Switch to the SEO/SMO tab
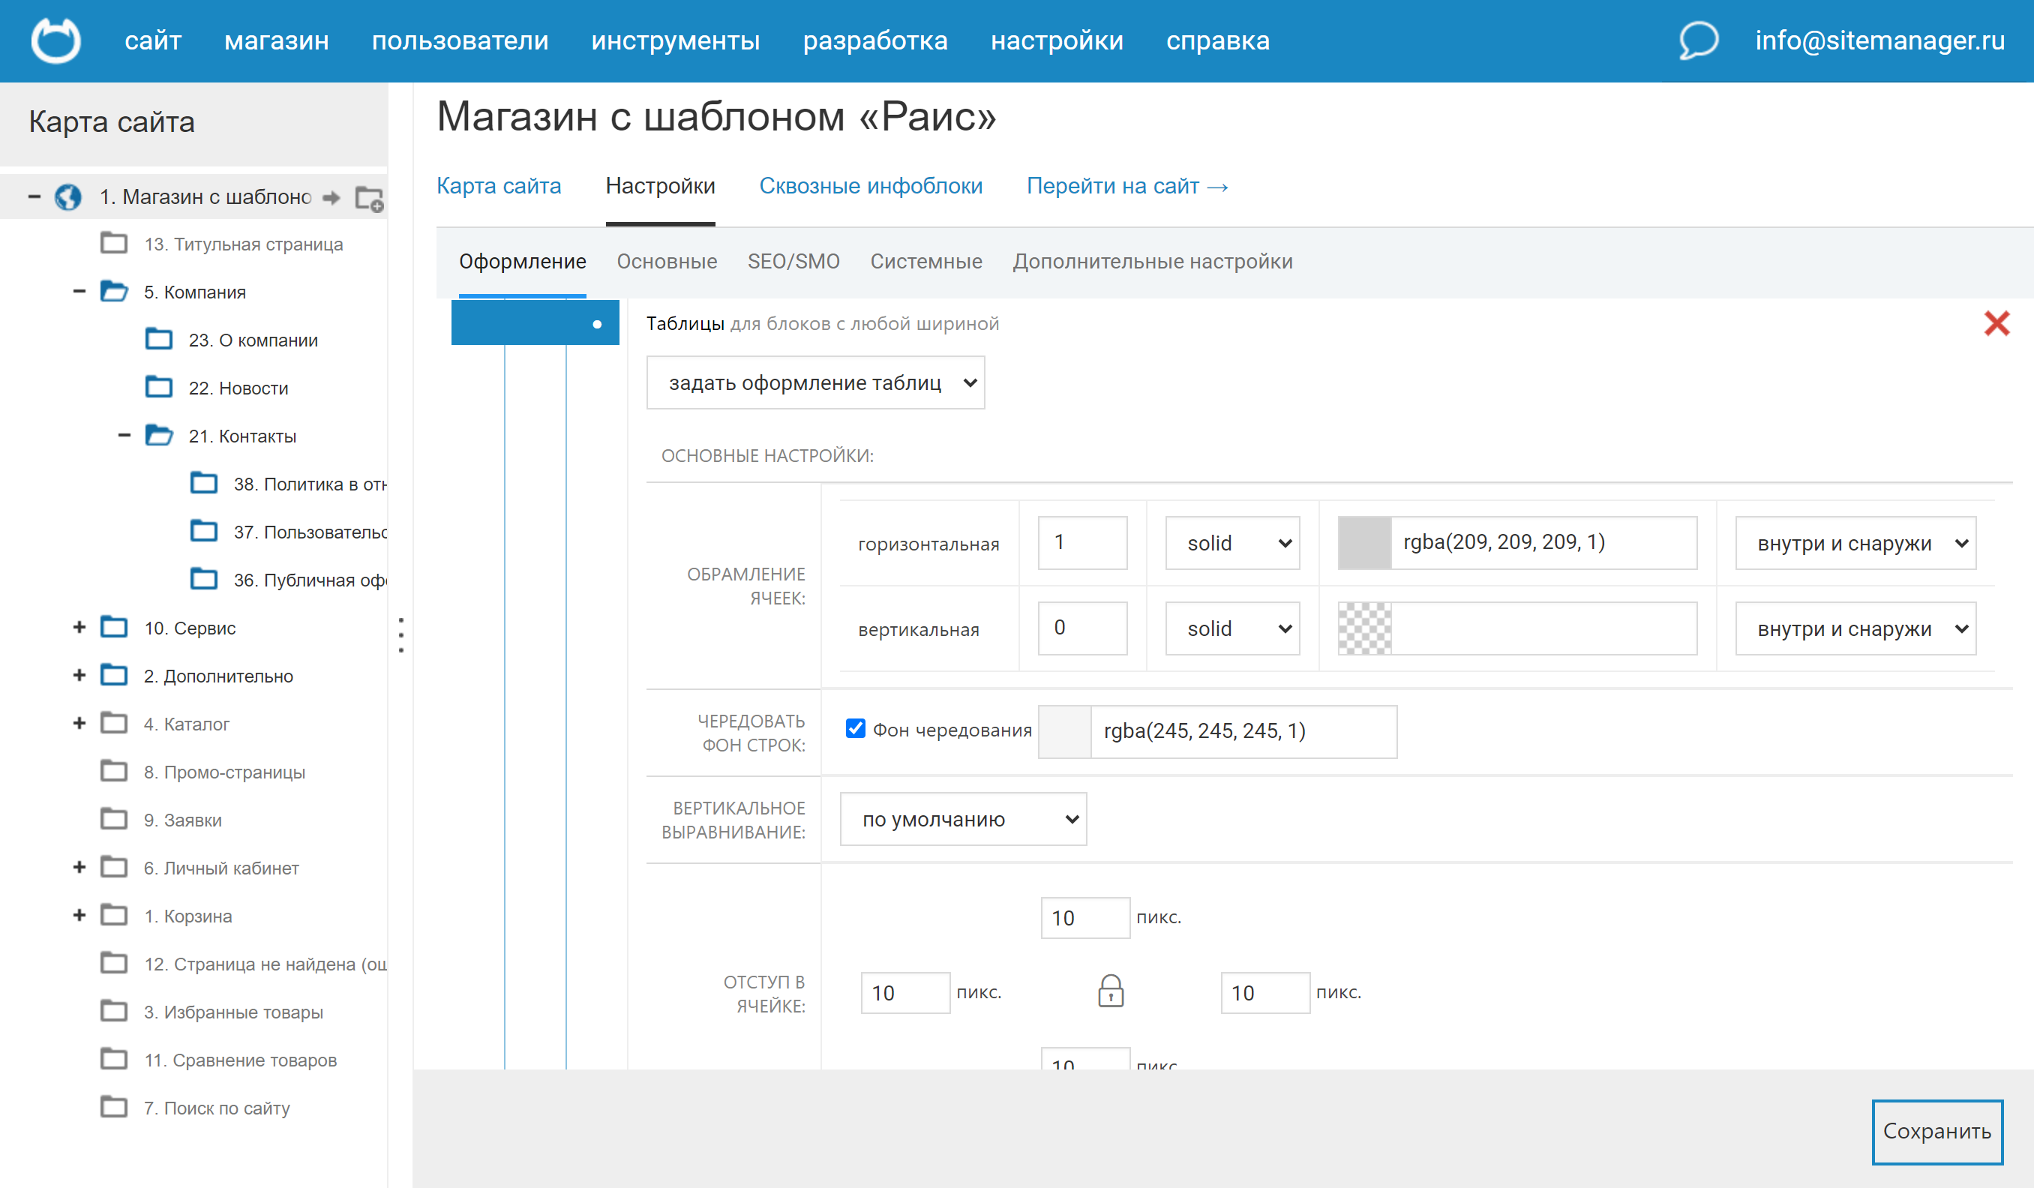 coord(793,262)
